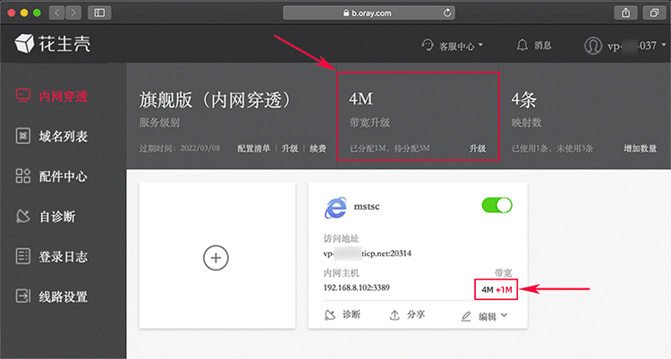Go forward in Safari
Screen dimensions: 671x359
(x=73, y=13)
